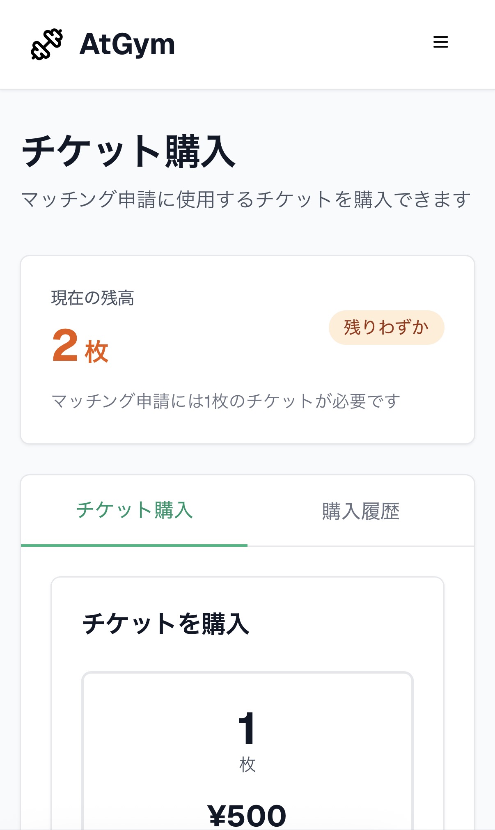
Task: Click the page subtitle about マッチング申請
Action: pyautogui.click(x=246, y=200)
